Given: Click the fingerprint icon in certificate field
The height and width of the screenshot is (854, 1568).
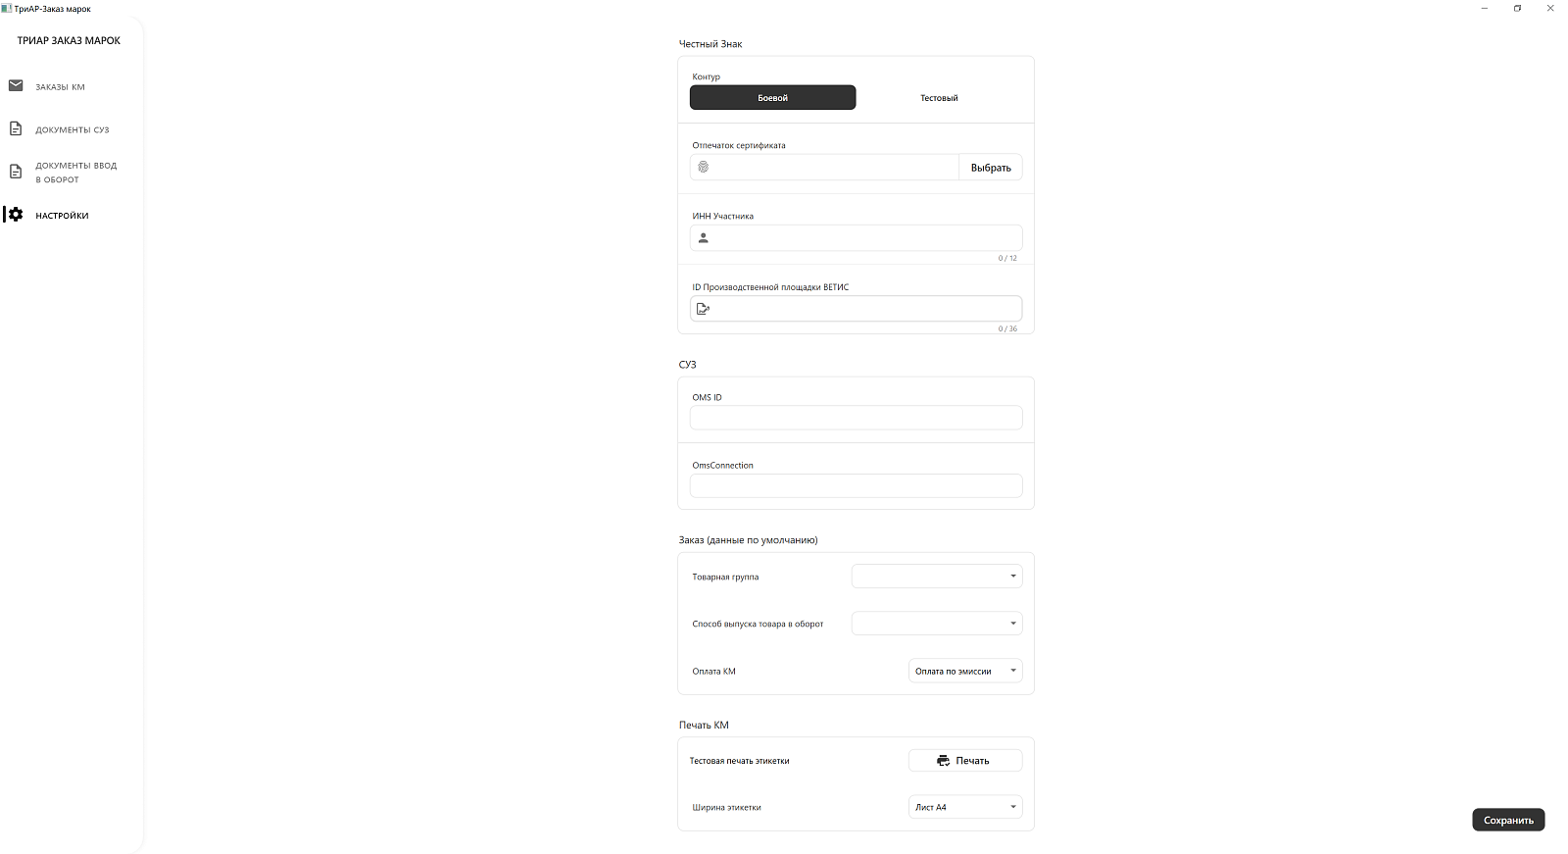Looking at the screenshot, I should (703, 167).
